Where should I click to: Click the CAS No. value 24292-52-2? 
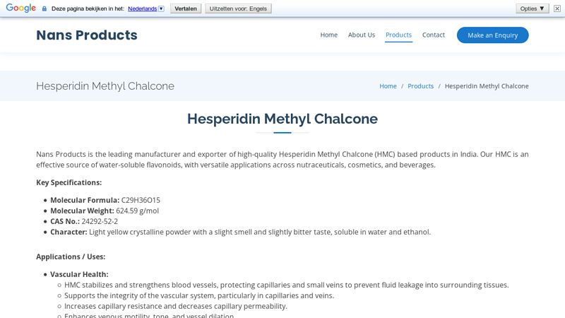click(x=100, y=221)
